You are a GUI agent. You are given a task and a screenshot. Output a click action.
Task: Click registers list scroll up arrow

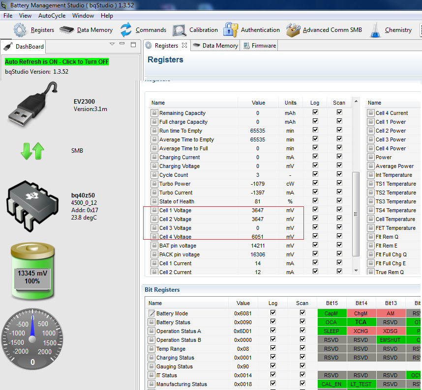pos(356,101)
